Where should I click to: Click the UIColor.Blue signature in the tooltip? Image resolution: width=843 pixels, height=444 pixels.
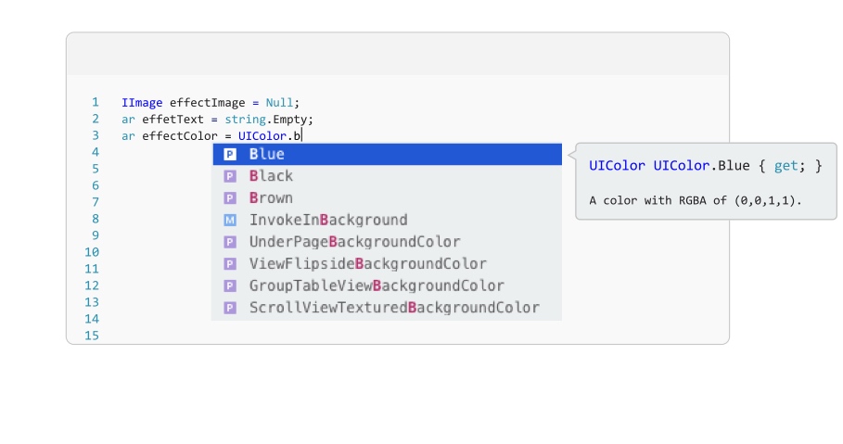(x=705, y=166)
